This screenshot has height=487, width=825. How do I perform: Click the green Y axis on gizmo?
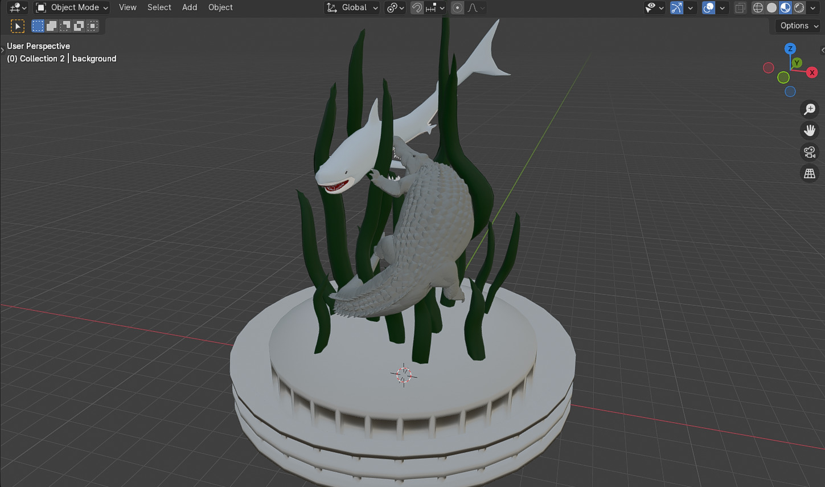(x=797, y=63)
